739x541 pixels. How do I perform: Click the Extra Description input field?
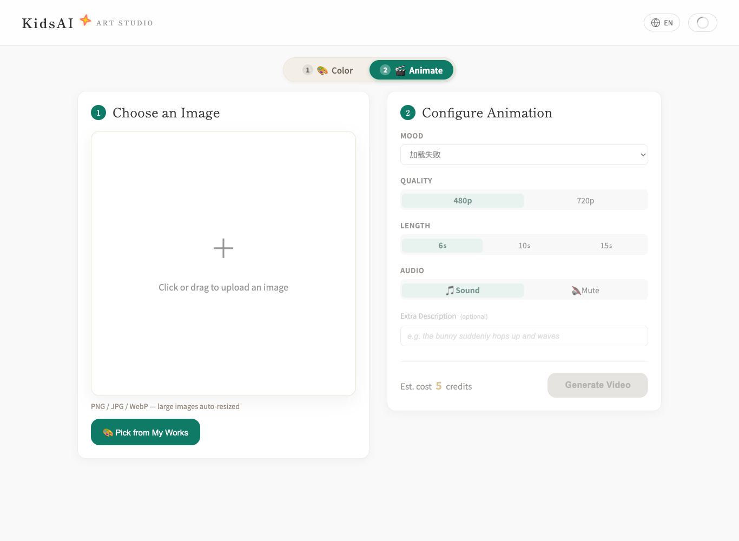pos(524,336)
